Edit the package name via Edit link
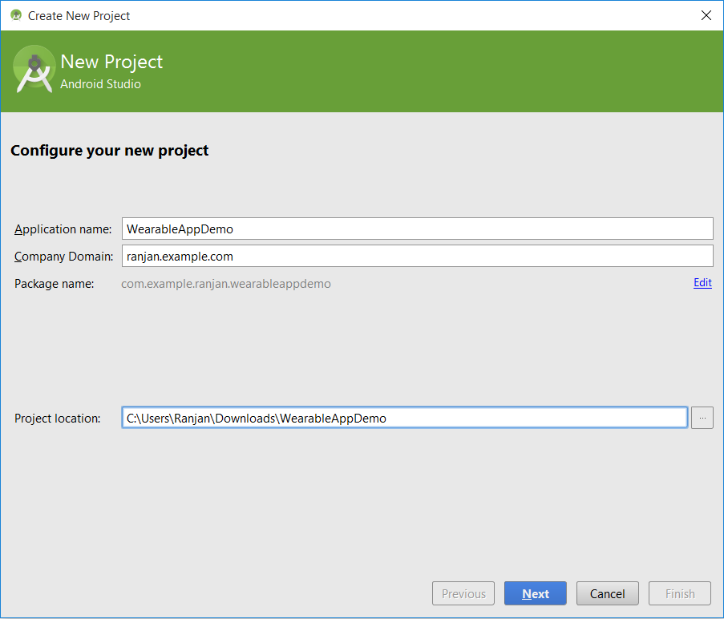 pyautogui.click(x=702, y=282)
